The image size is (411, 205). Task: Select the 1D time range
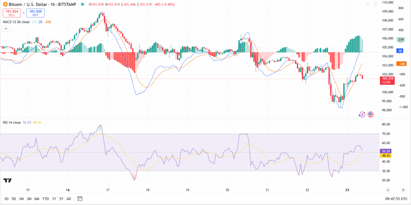click(7, 199)
